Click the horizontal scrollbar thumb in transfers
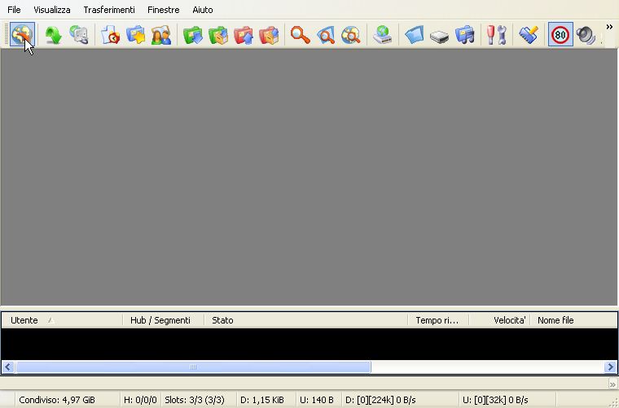The height and width of the screenshot is (408, 619). (x=193, y=367)
